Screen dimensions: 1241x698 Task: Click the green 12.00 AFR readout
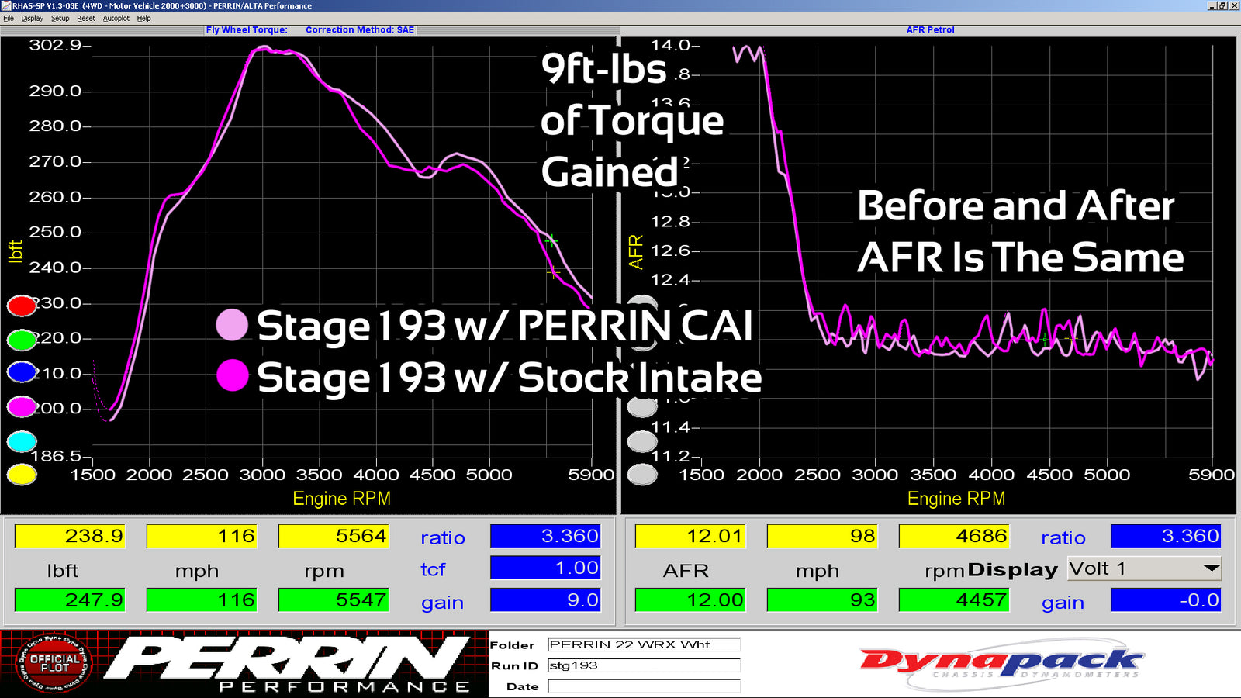[690, 600]
